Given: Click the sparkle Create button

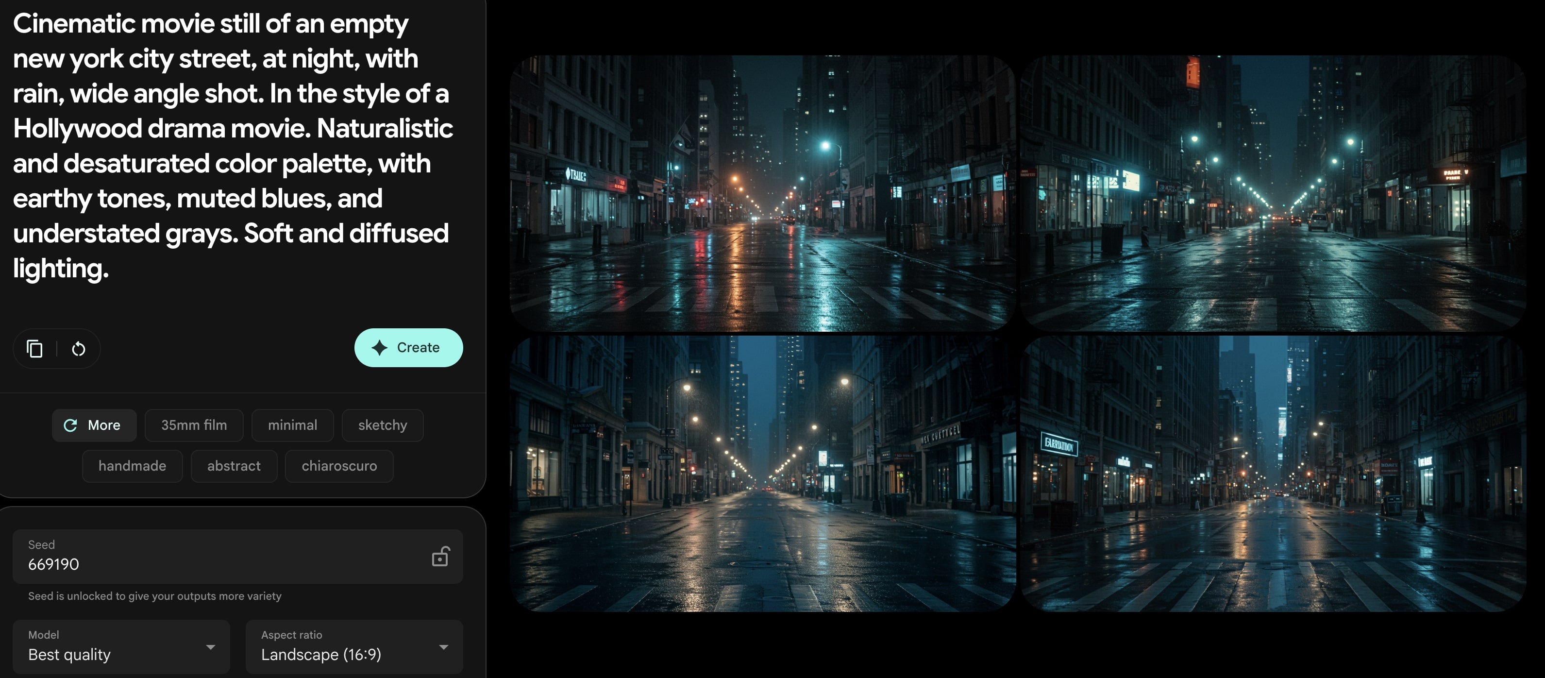Looking at the screenshot, I should [x=408, y=347].
